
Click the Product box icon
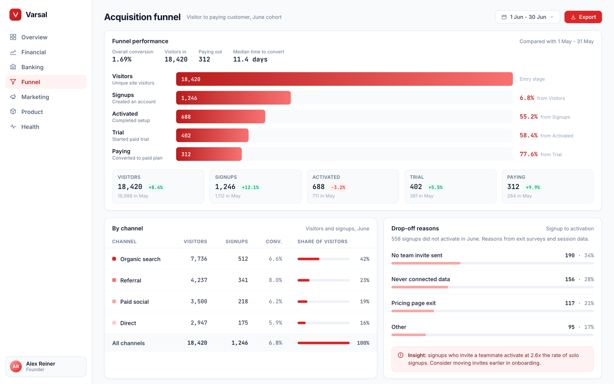point(13,112)
